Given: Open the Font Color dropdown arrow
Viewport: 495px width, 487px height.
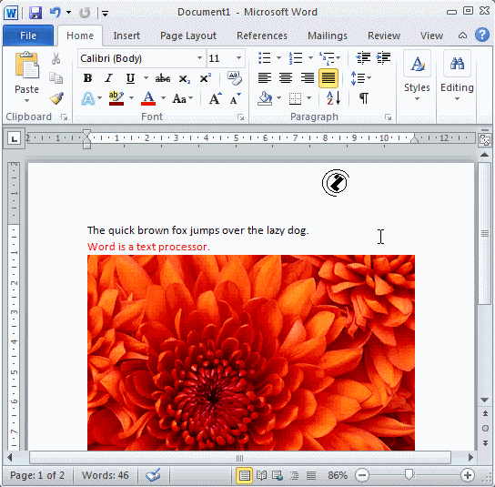Looking at the screenshot, I should pos(163,98).
